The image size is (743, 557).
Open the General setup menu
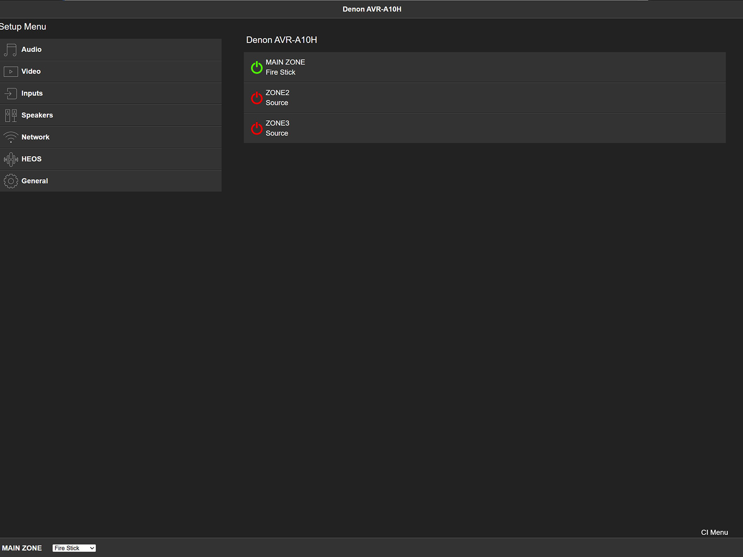coord(111,181)
